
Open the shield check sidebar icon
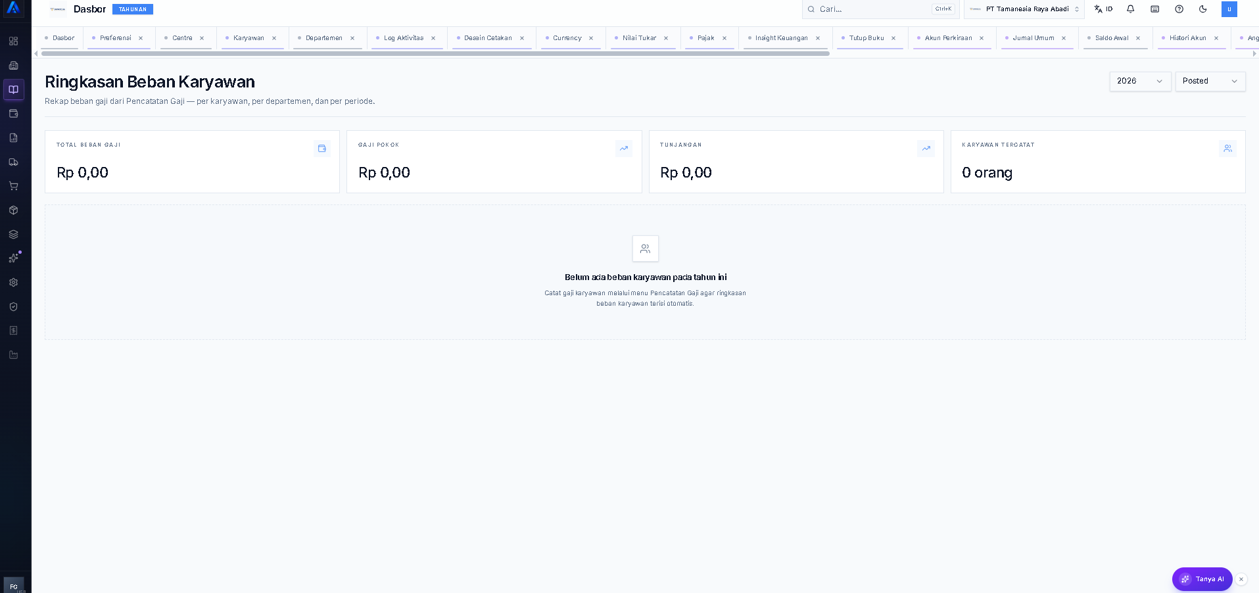point(13,307)
